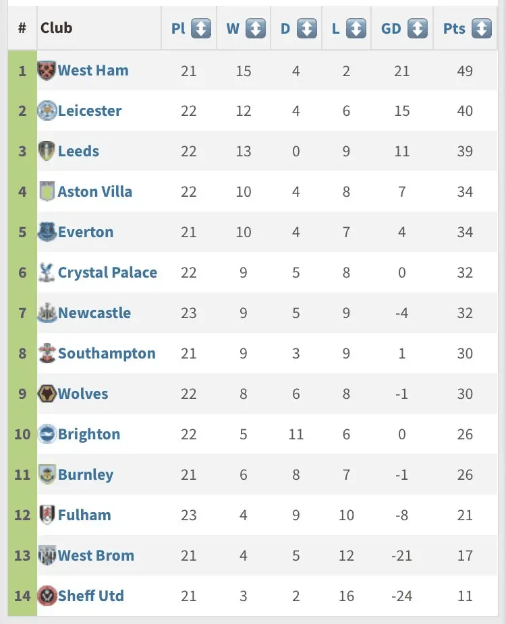
Task: Sort table by W column arrows
Action: coord(255,28)
